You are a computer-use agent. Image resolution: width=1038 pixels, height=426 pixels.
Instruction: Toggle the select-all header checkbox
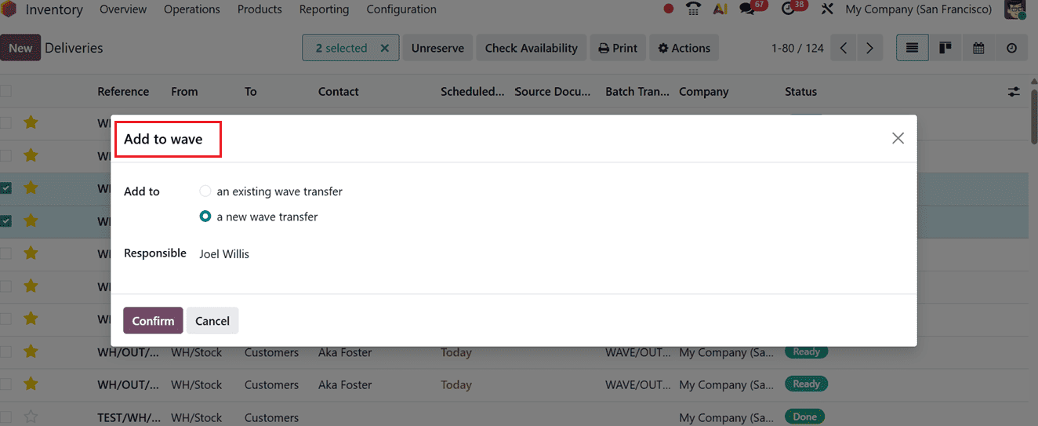pos(6,92)
